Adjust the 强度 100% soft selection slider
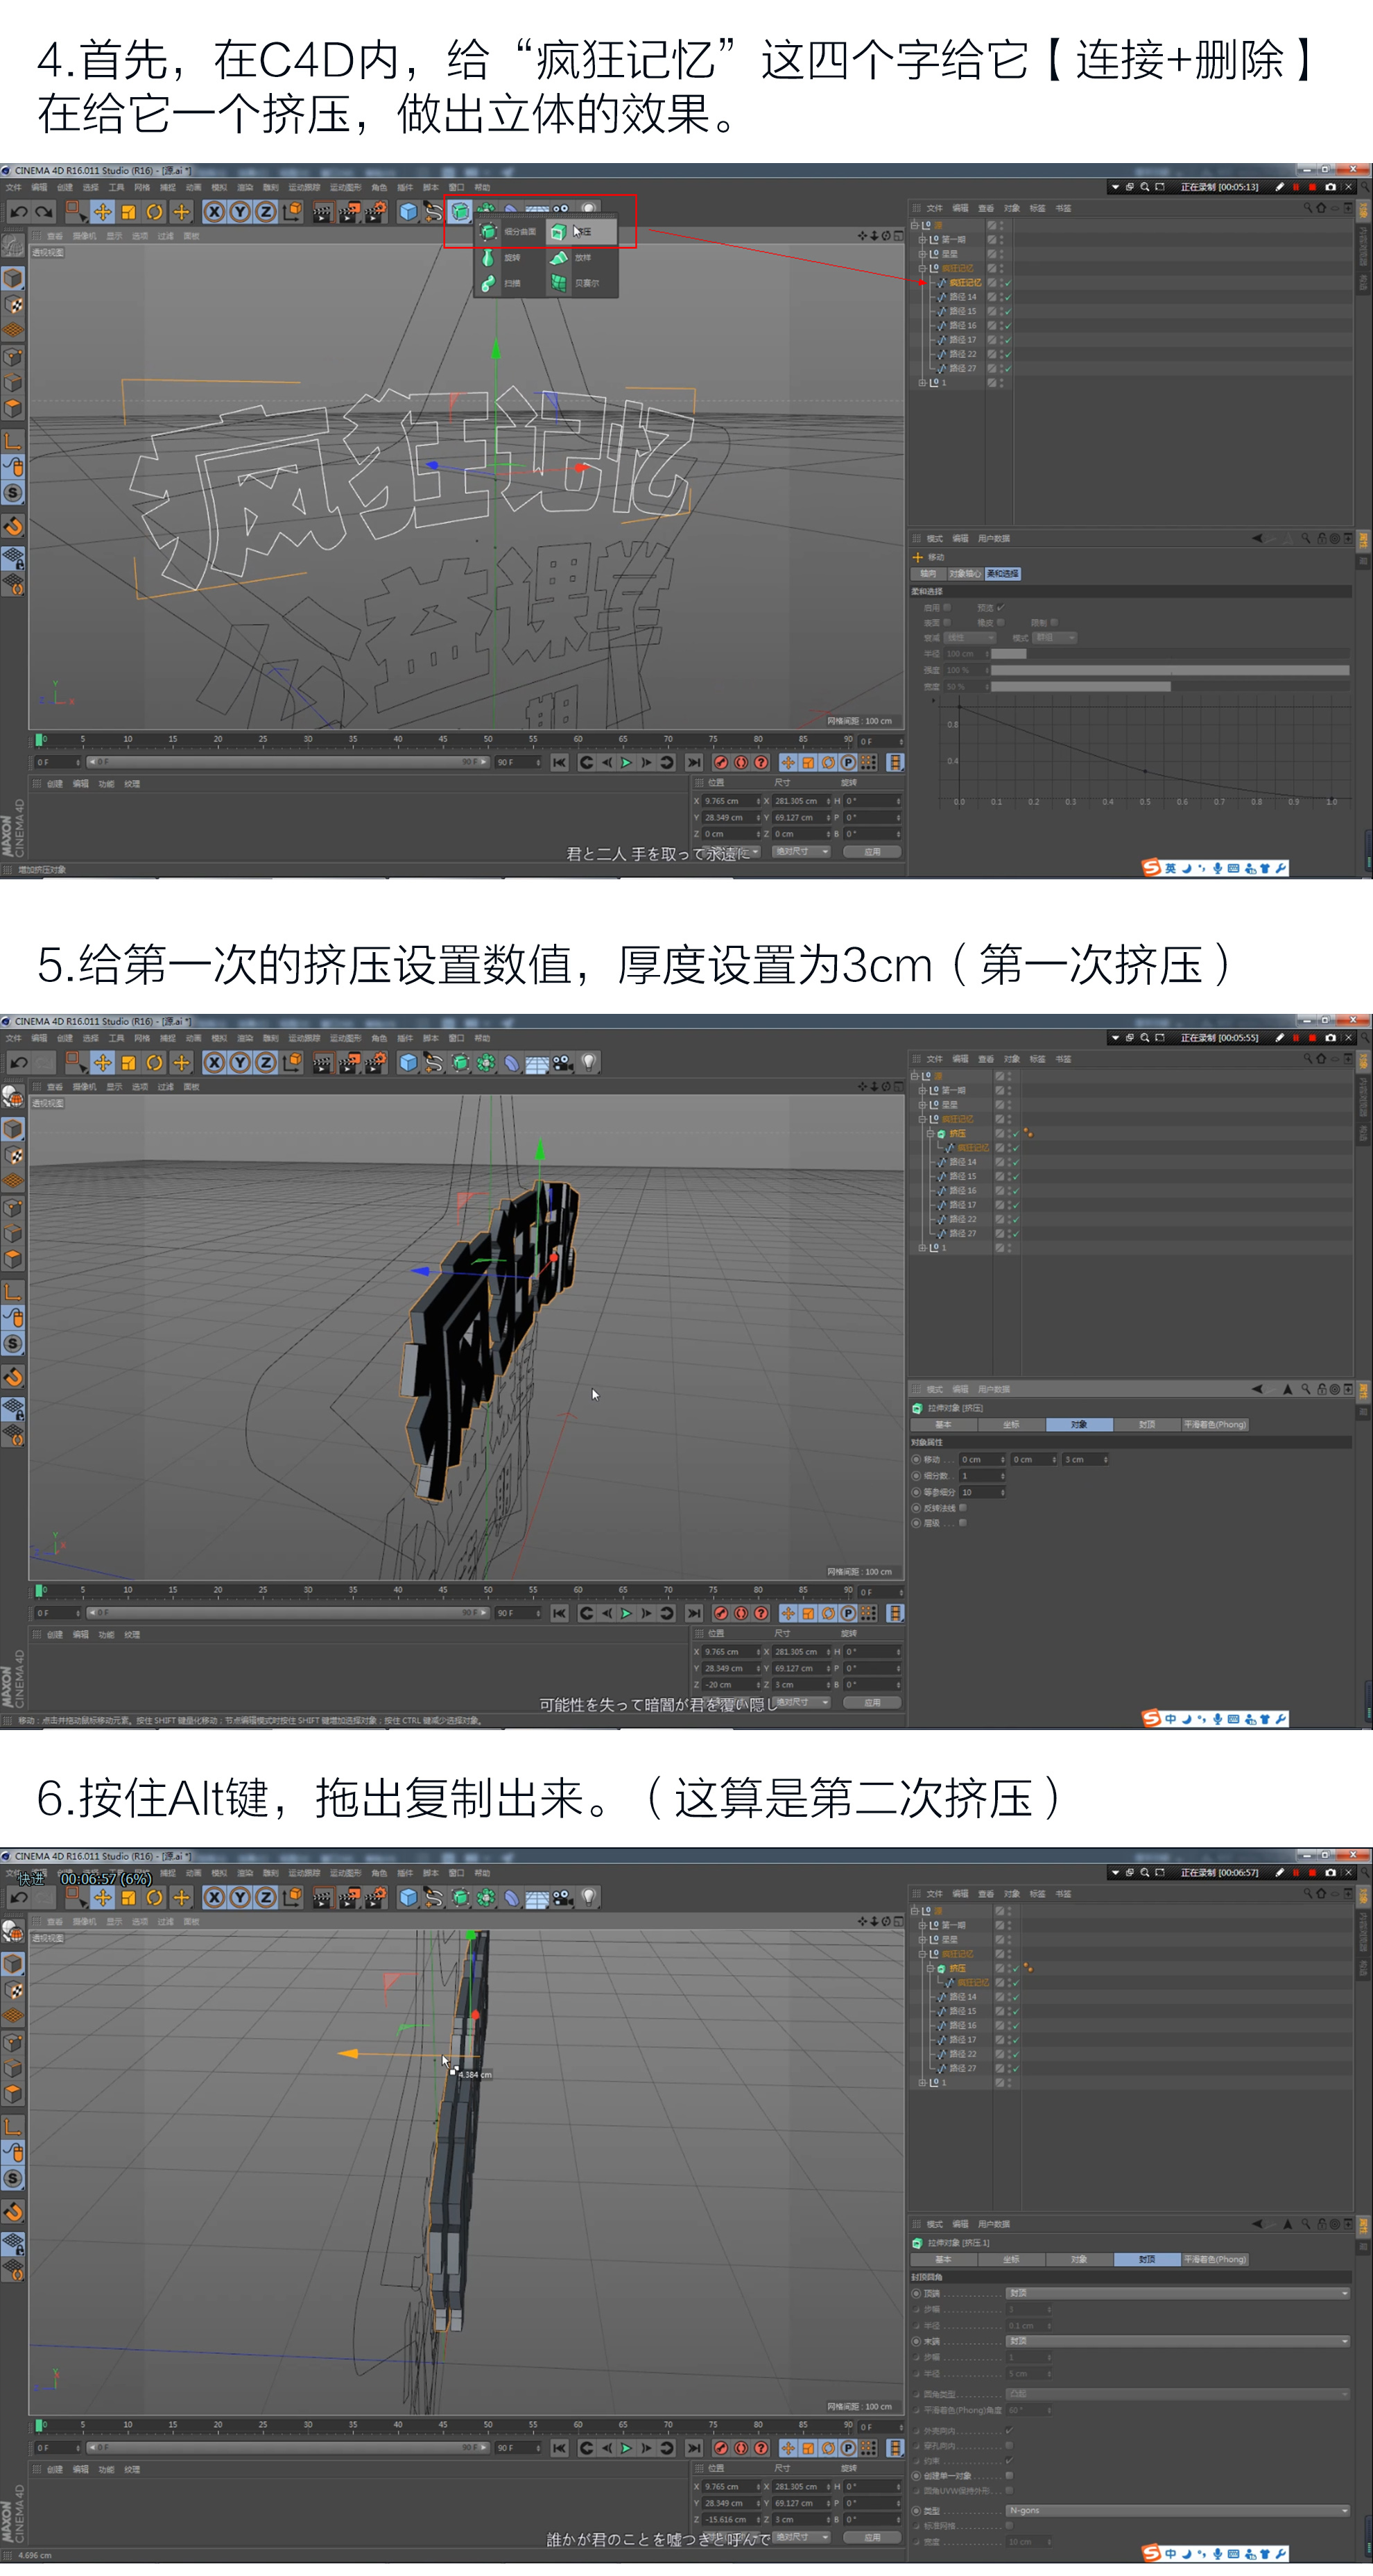The width and height of the screenshot is (1373, 2576). tap(1169, 670)
